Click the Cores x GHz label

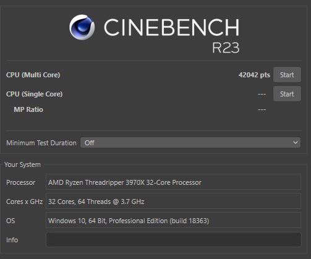(x=24, y=202)
